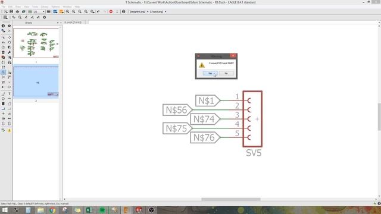Open the File menu
Image resolution: width=381 pixels, height=214 pixels.
coord(4,7)
